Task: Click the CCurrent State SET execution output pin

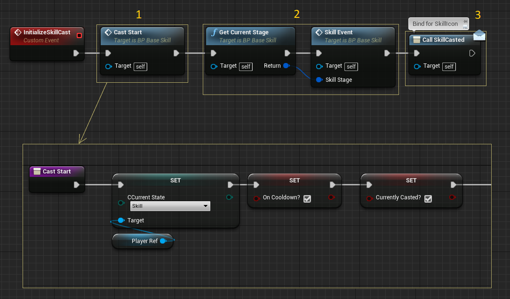Action: tap(230, 185)
